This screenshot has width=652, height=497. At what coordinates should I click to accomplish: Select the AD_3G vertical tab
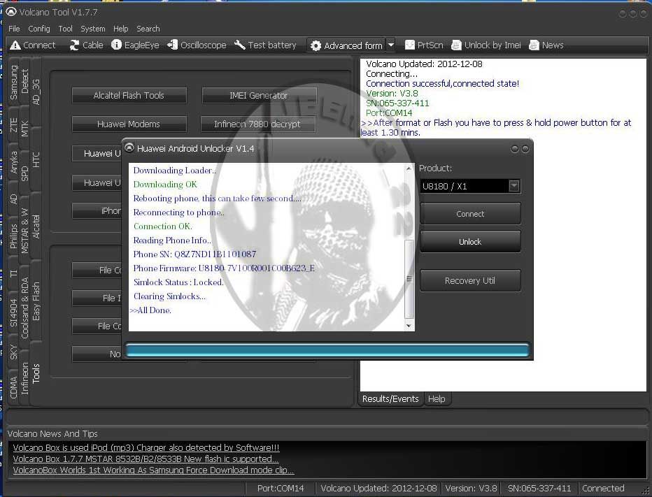pyautogui.click(x=36, y=92)
